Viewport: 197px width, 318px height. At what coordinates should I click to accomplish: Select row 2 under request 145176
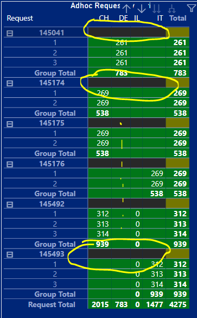coord(55,184)
